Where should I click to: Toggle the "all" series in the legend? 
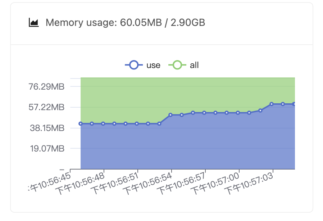coord(183,65)
